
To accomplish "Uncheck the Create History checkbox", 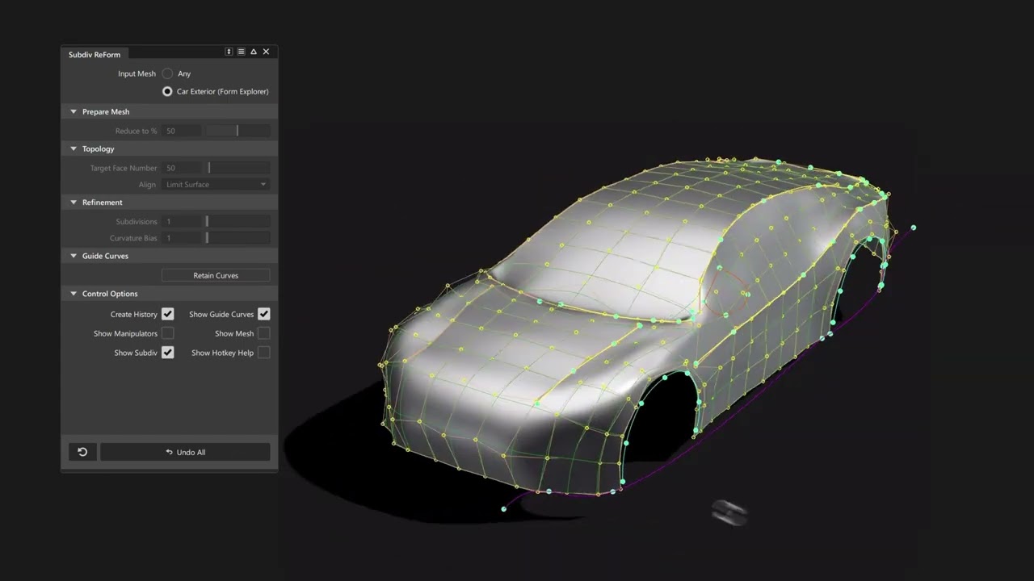I will coord(167,314).
